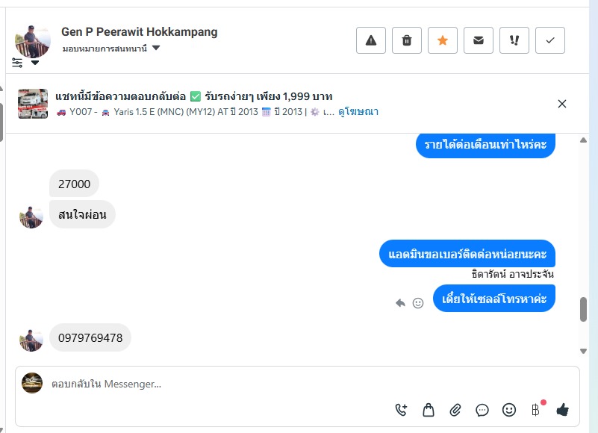React to the last sent message with emoji
Screen dimensions: 598x433
coord(418,302)
